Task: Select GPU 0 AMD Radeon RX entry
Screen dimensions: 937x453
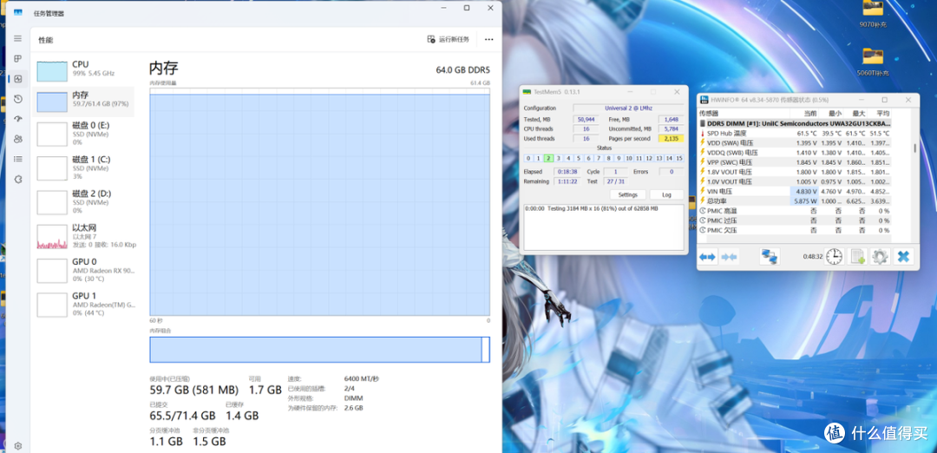Action: click(83, 270)
